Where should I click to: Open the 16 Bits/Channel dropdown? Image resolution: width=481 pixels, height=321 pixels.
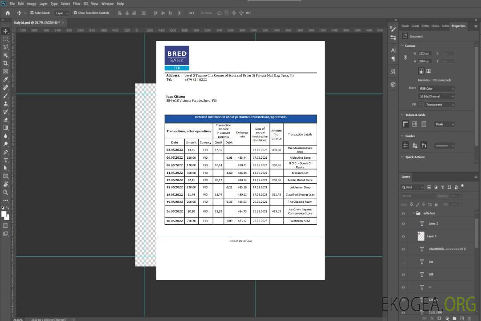point(436,96)
